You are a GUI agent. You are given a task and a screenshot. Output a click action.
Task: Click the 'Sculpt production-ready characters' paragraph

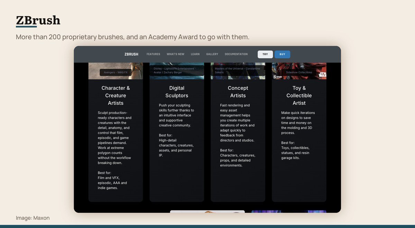point(114,138)
